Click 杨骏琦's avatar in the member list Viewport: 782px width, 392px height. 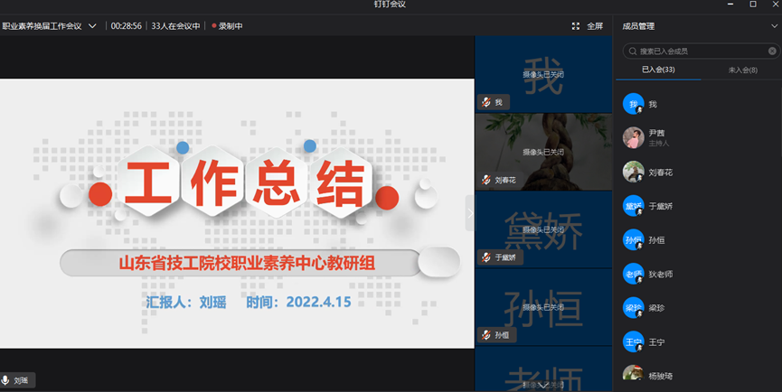[634, 374]
